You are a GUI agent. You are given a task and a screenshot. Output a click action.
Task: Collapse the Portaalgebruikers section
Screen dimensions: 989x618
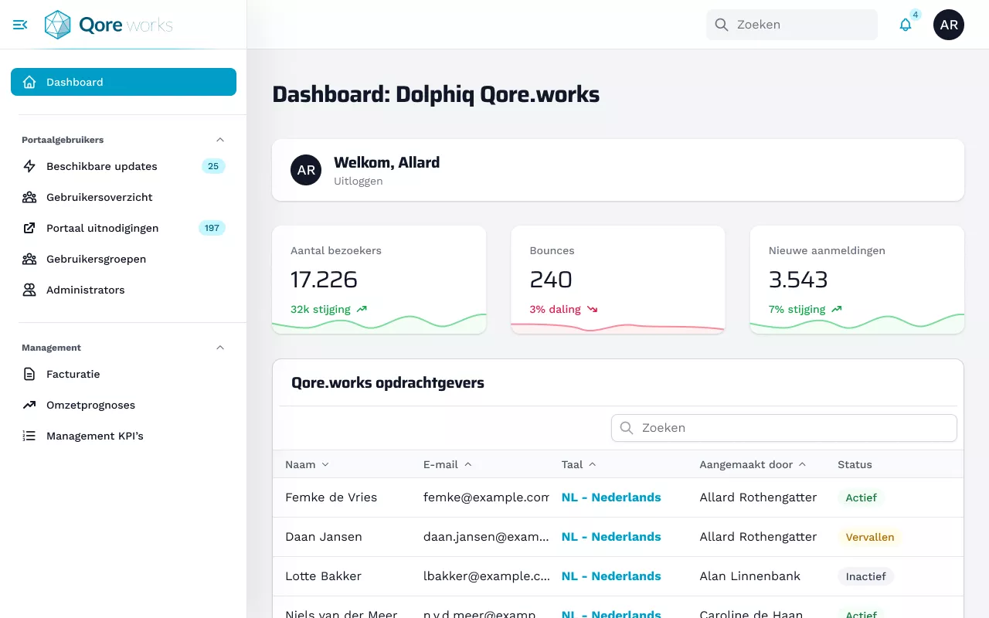click(220, 140)
